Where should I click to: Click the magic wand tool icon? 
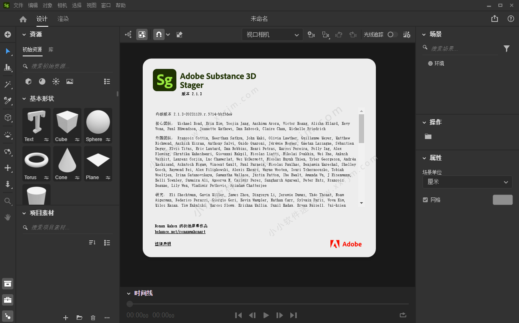(x=8, y=84)
